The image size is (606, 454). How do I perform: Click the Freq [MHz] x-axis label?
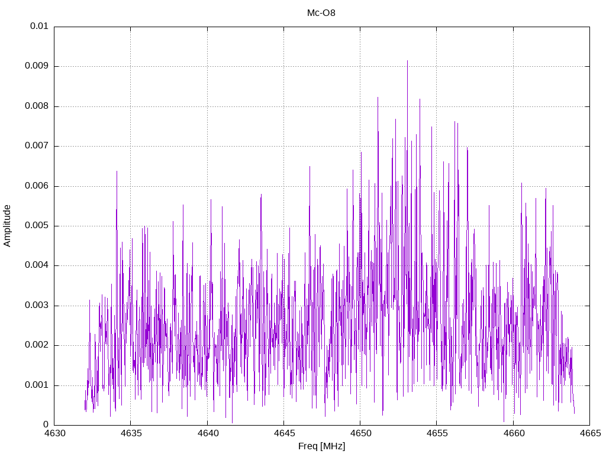tap(321, 446)
